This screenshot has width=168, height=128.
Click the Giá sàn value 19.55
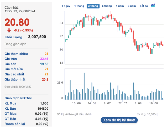click(x=44, y=64)
